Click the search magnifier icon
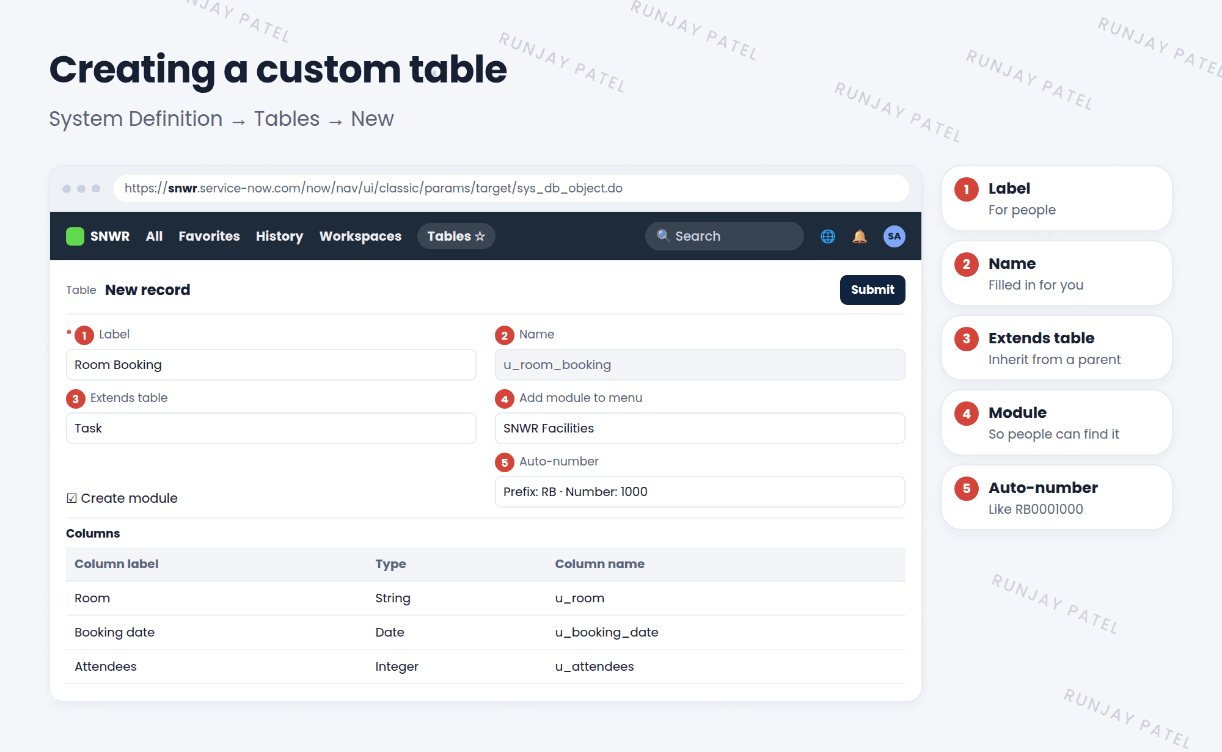The image size is (1222, 752). click(x=663, y=236)
